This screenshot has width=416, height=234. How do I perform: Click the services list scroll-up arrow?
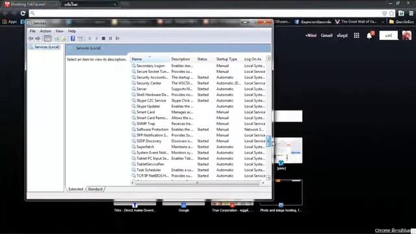[268, 58]
